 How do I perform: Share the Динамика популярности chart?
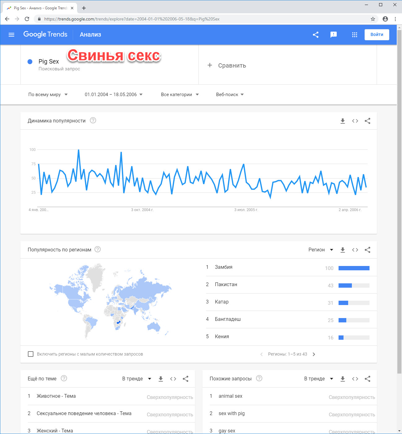pyautogui.click(x=367, y=121)
